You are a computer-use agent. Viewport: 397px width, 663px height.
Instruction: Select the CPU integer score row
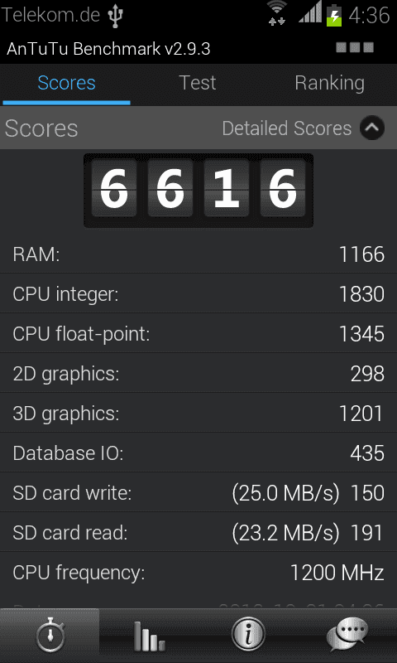point(198,293)
